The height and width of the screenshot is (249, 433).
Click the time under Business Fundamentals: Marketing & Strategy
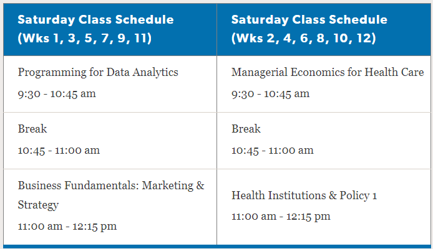[x=67, y=226]
